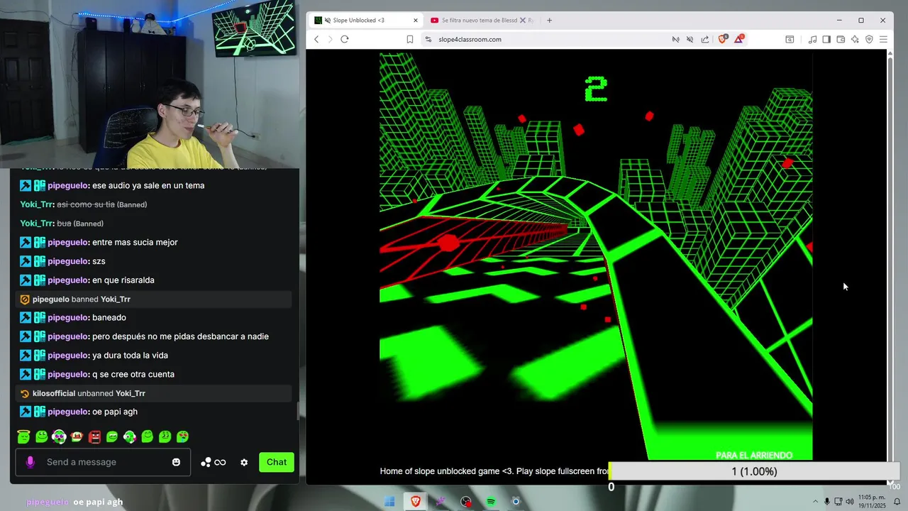Open the OBS taskbar icon
908x511 pixels.
coord(466,502)
